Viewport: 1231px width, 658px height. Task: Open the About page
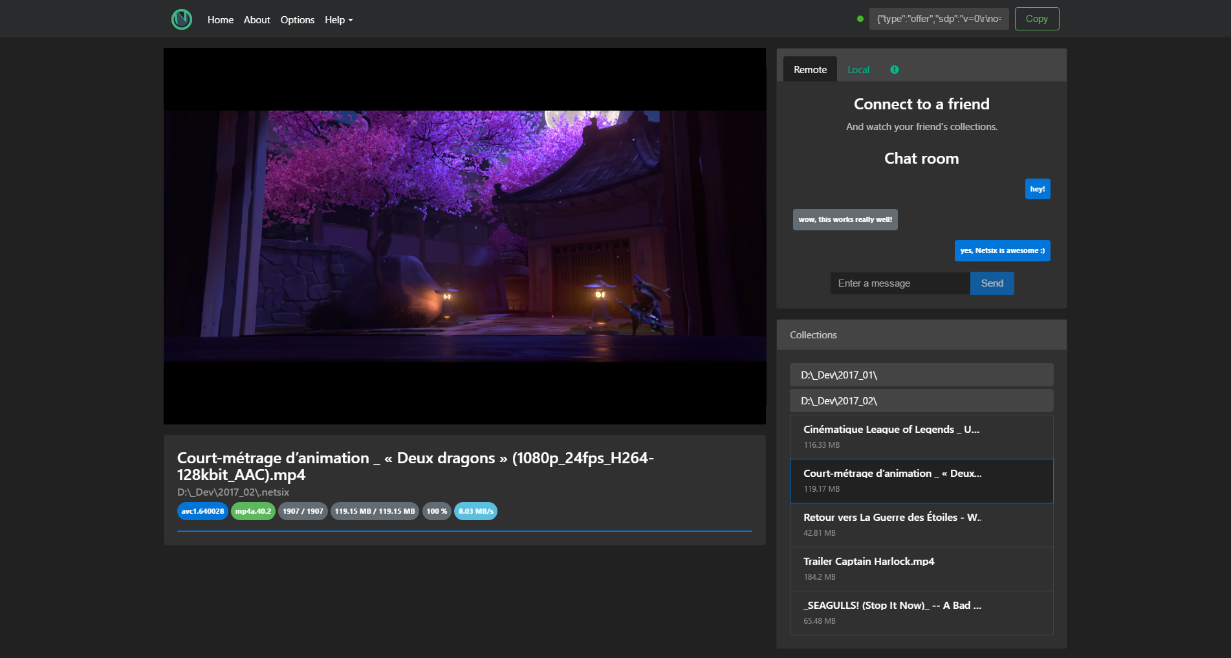(x=257, y=20)
